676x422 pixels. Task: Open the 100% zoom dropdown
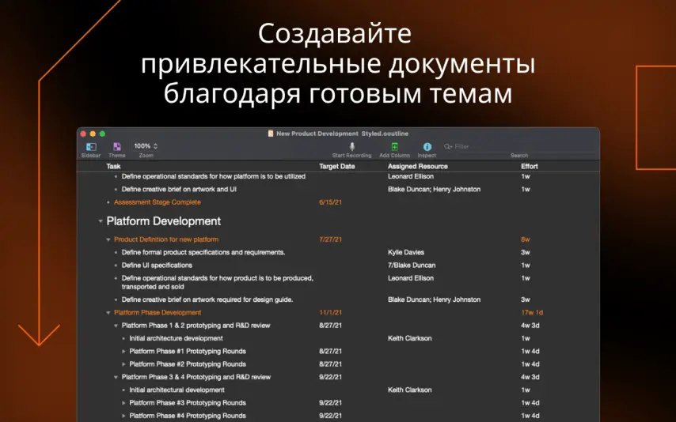[146, 146]
